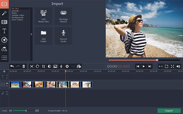Click the Add Media Files button
This screenshot has height=114, width=183.
point(43,16)
